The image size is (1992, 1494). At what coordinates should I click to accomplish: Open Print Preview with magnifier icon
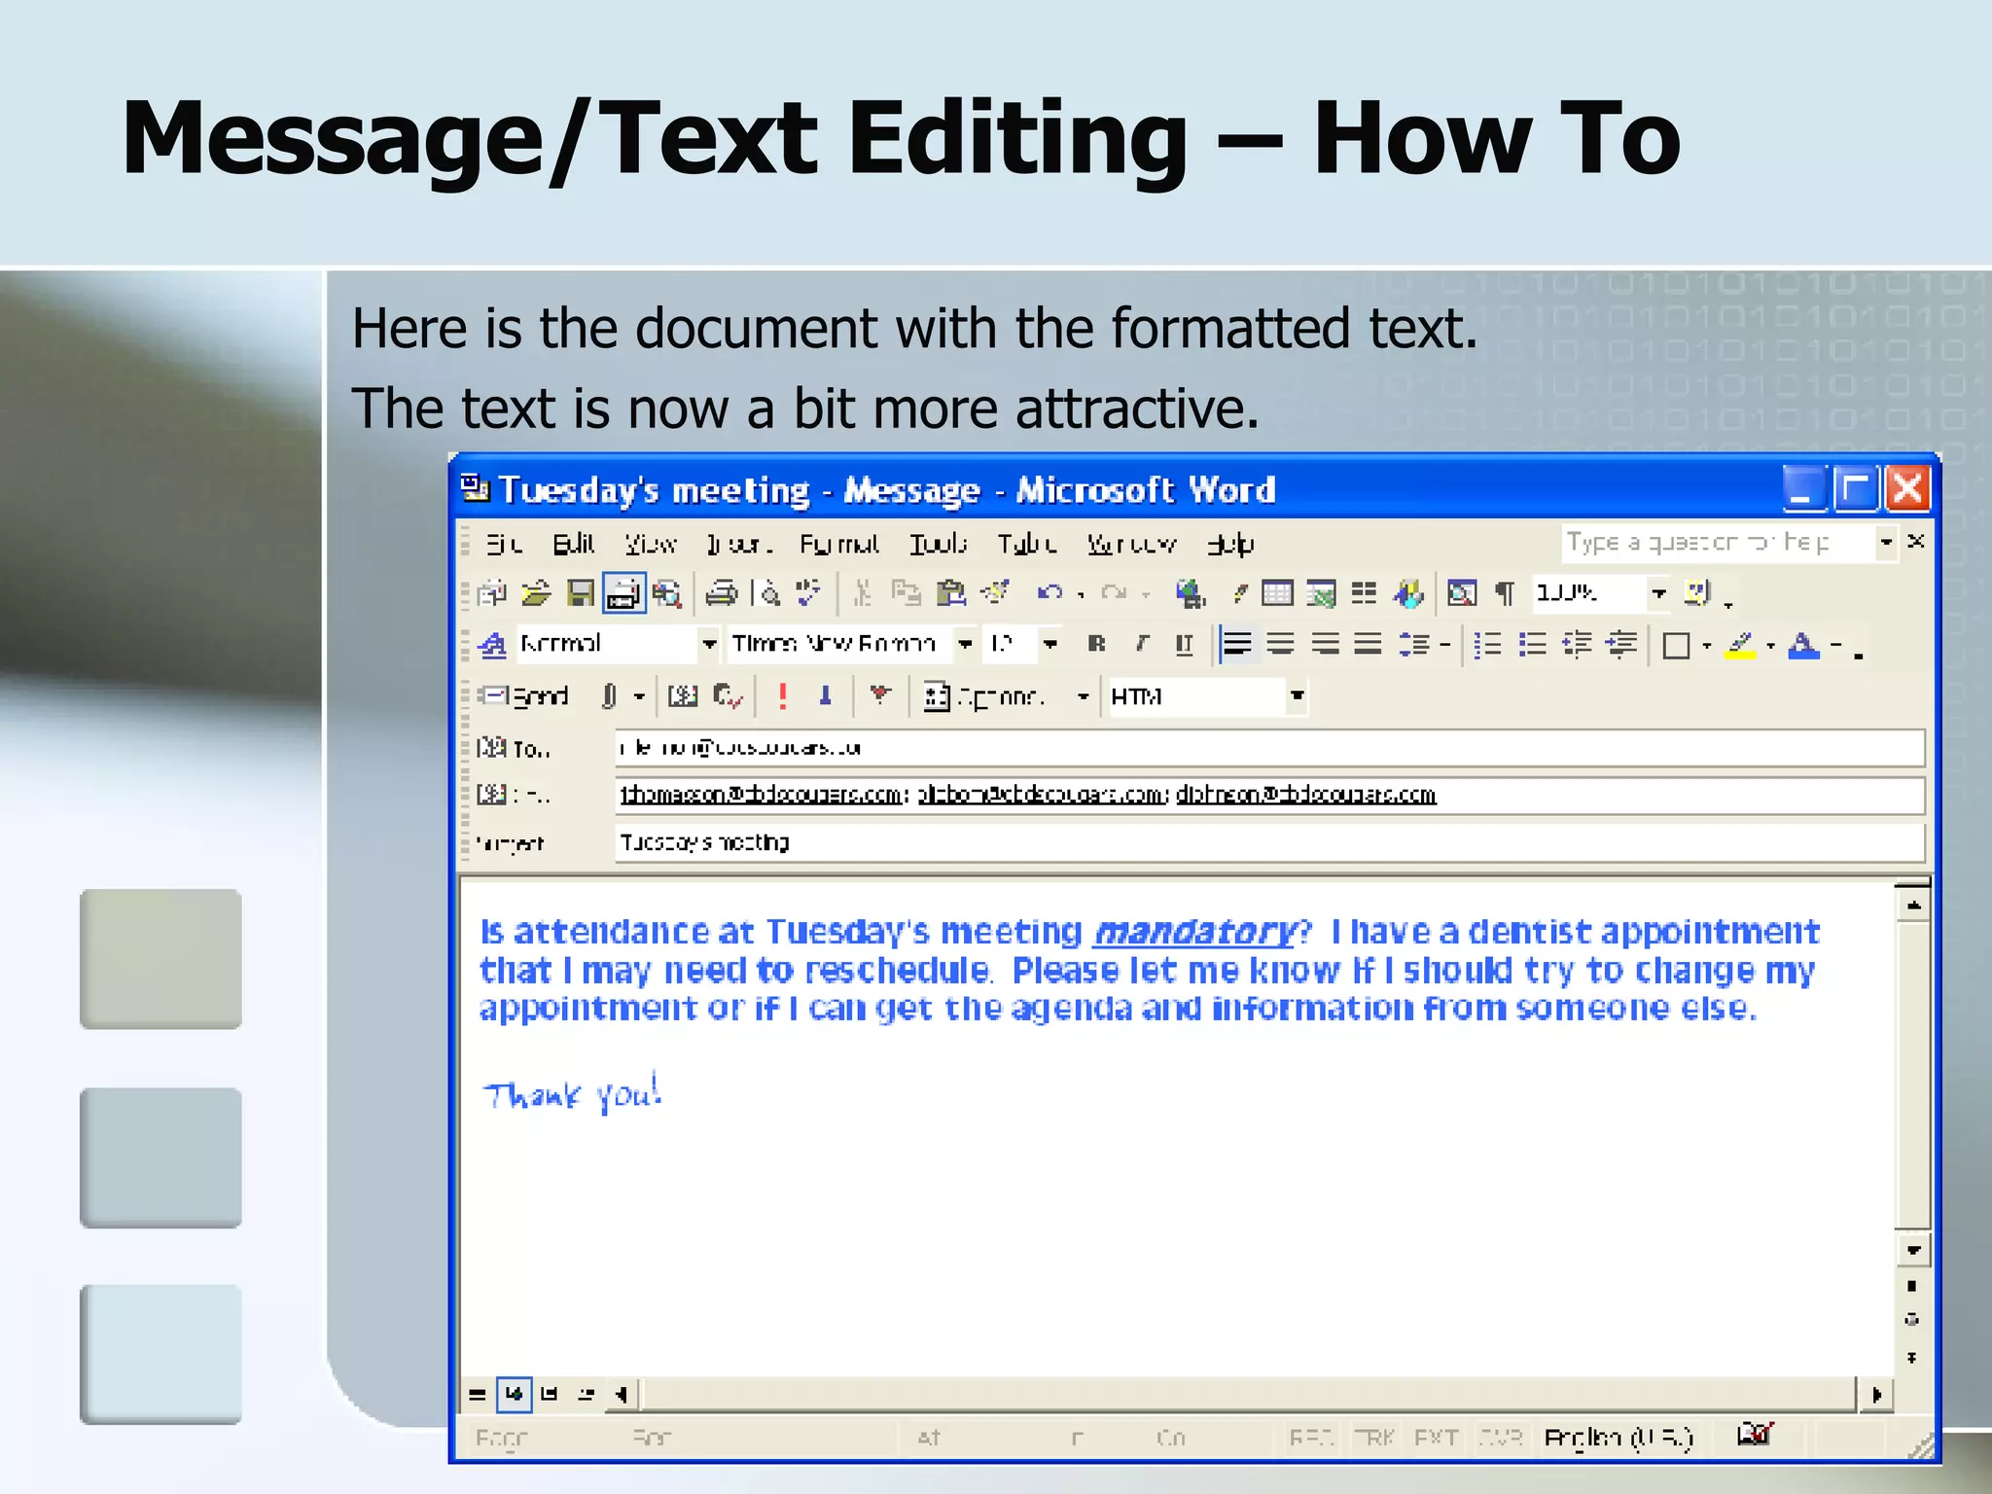click(x=768, y=593)
